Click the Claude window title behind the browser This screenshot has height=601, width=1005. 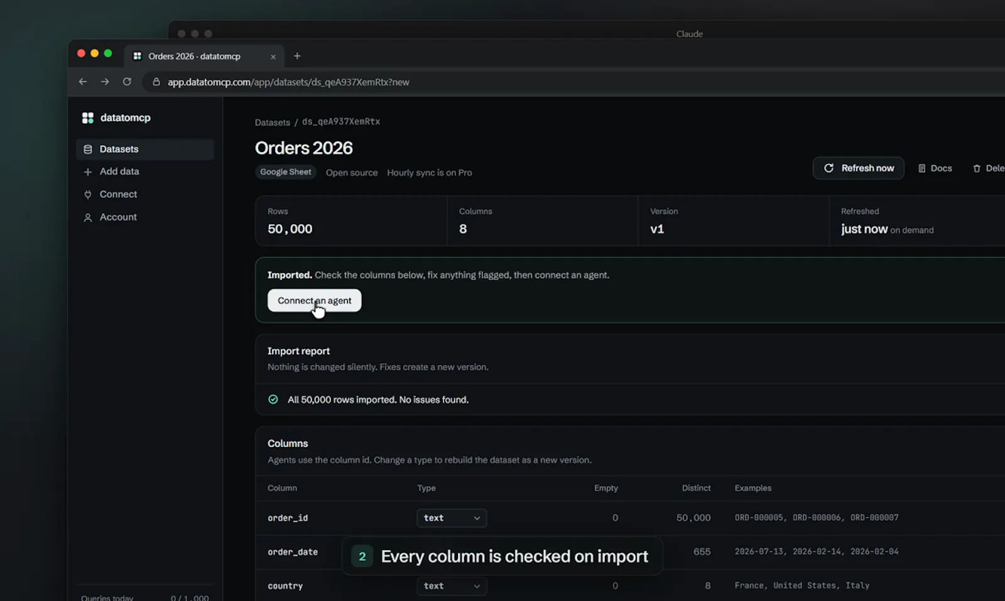click(x=690, y=34)
